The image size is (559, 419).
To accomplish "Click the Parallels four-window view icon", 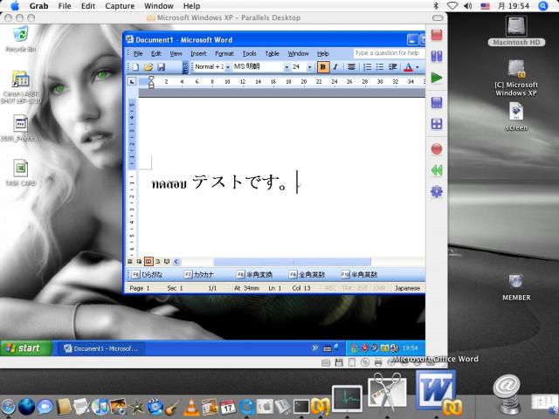I will click(437, 124).
